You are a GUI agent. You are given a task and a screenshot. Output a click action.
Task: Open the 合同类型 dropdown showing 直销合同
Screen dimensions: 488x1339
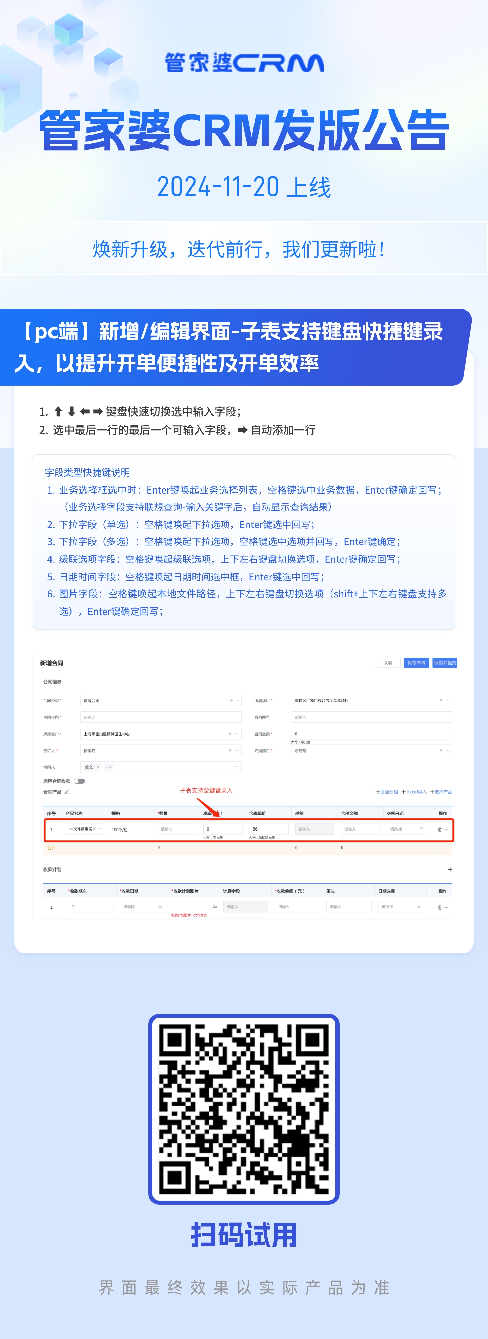161,701
